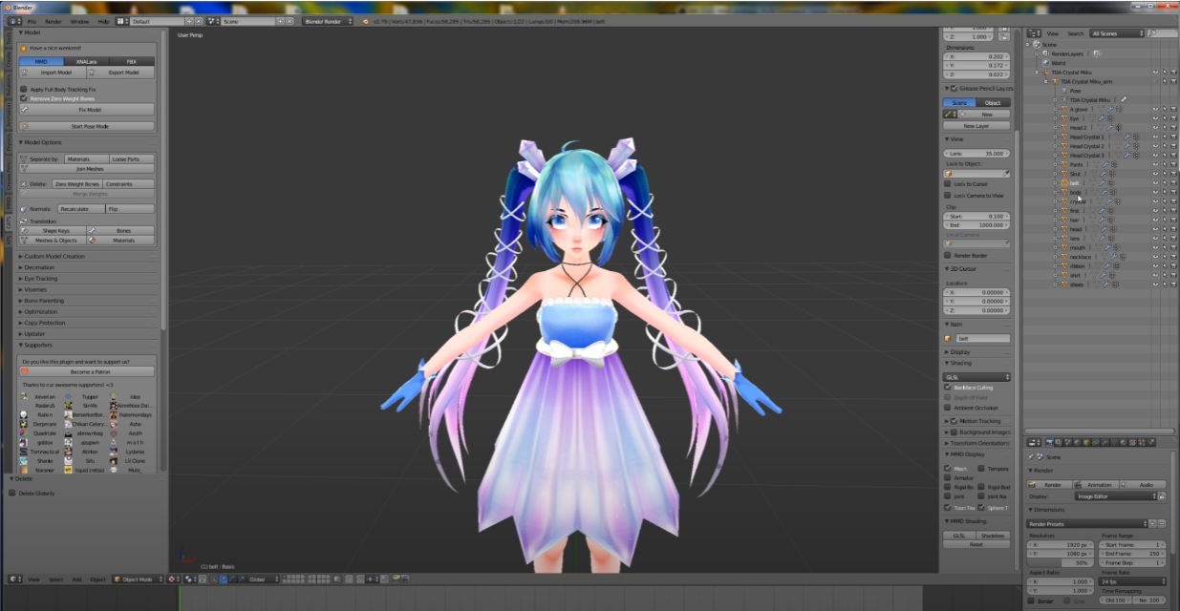
Task: Click the Import Model button
Action: coord(53,72)
